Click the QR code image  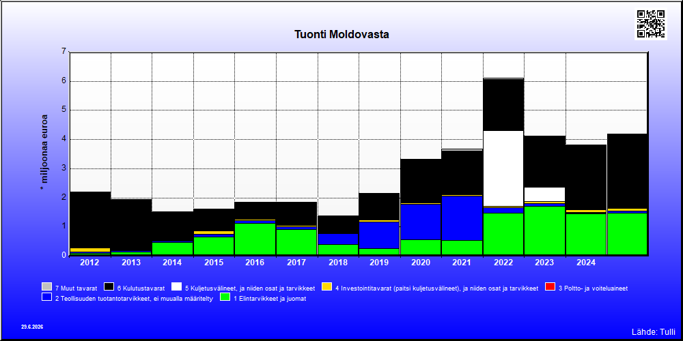pyautogui.click(x=651, y=23)
